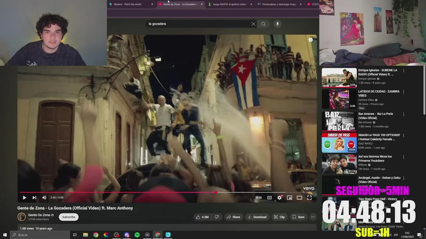Open options menu for Gohan y Goku video
Viewport: 426px width, 239px height.
click(x=404, y=178)
